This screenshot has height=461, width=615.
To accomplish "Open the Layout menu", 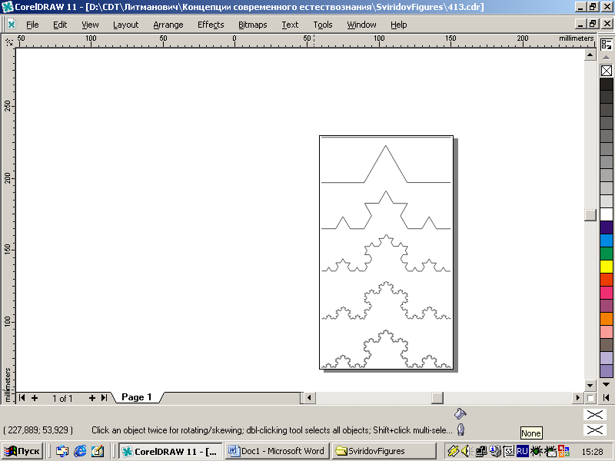I will [x=125, y=25].
